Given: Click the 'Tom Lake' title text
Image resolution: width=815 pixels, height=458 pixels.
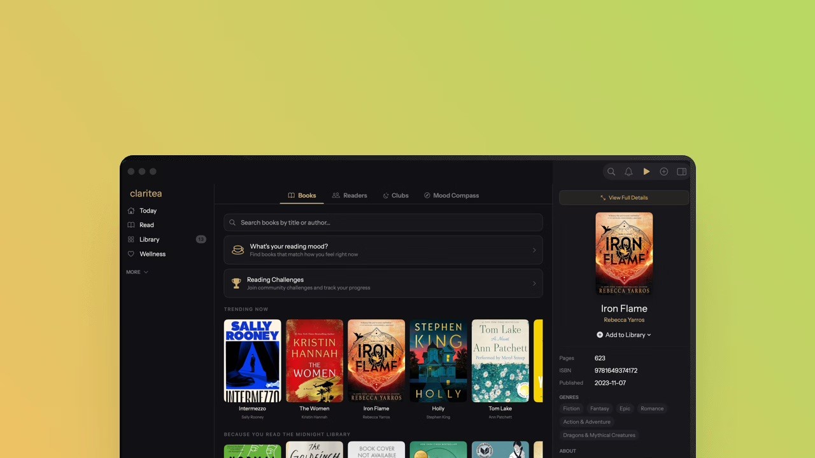Looking at the screenshot, I should (500, 408).
